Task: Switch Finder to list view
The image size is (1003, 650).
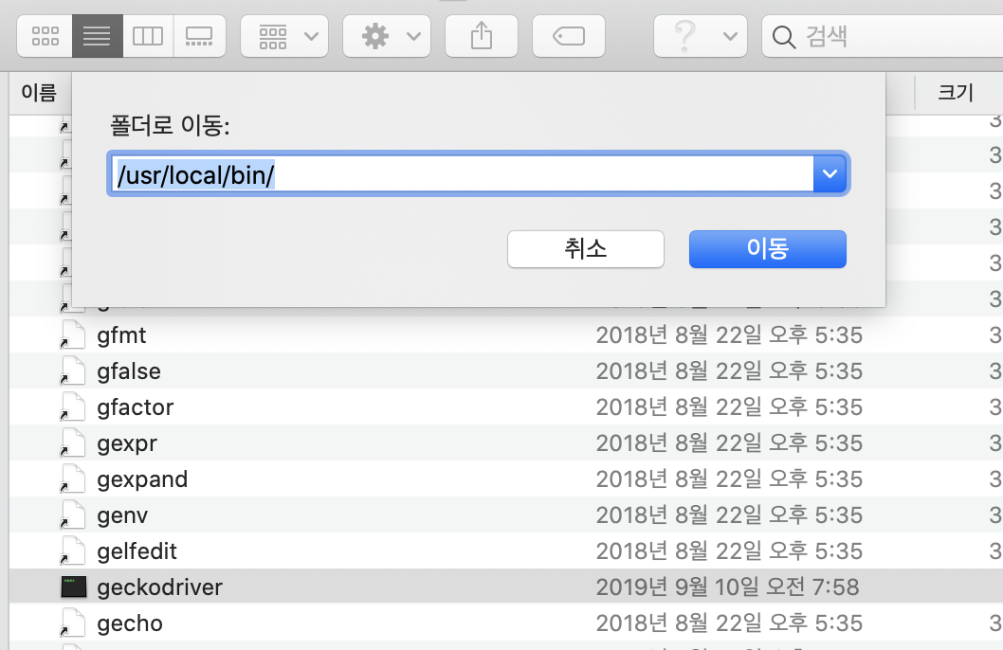Action: (98, 36)
